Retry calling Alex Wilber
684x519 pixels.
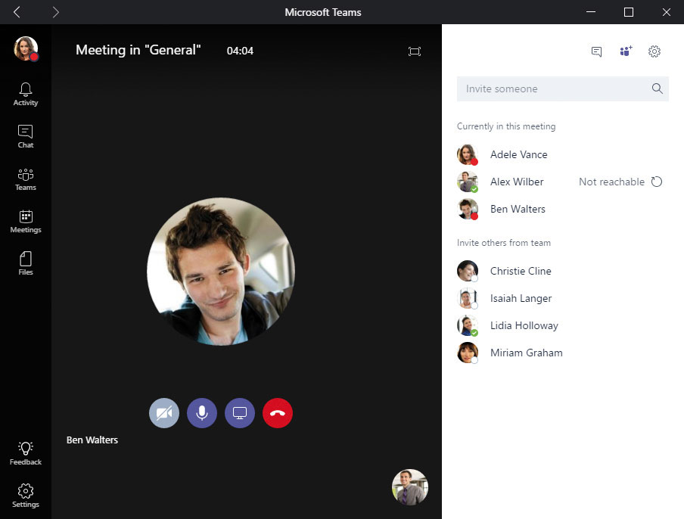(x=657, y=182)
